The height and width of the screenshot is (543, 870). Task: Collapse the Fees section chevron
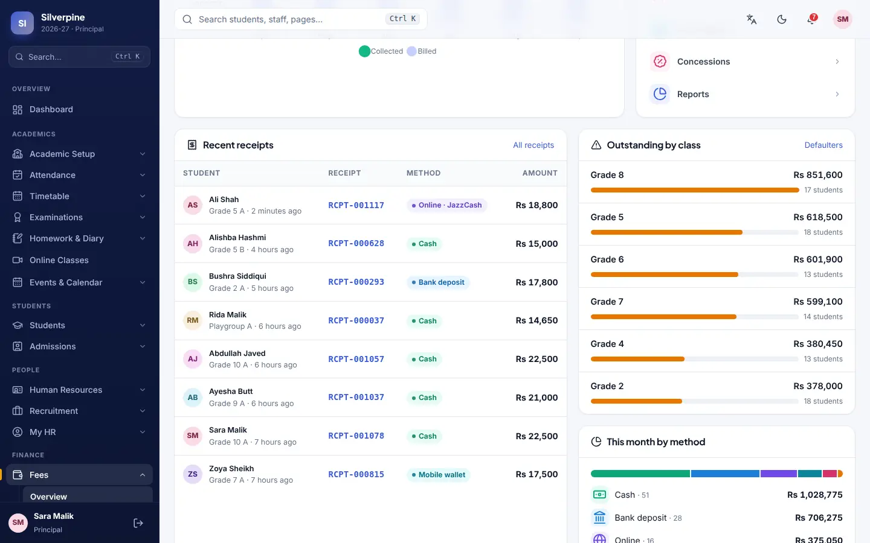point(143,475)
